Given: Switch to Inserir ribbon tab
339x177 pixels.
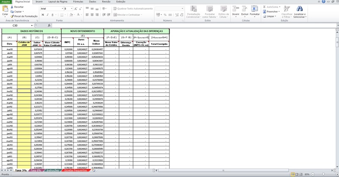Looking at the screenshot, I should [x=39, y=2].
